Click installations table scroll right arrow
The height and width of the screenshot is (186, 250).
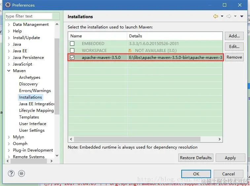pos(220,139)
